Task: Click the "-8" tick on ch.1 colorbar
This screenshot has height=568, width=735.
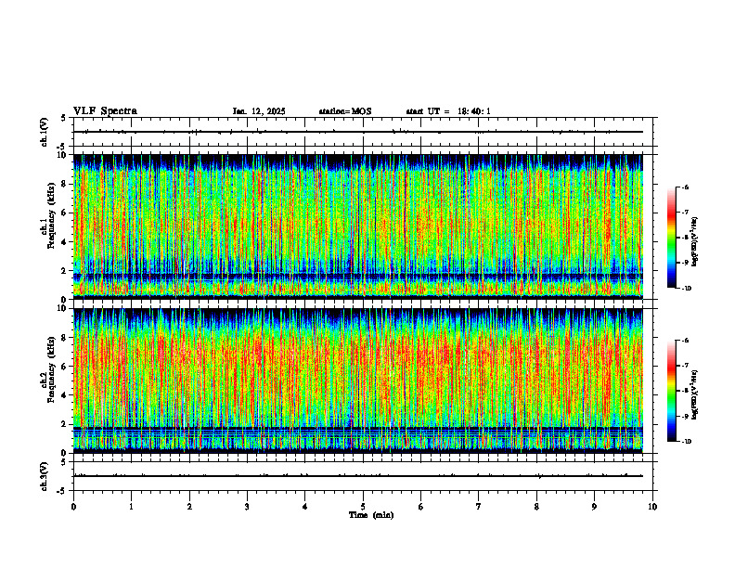Action: [685, 238]
